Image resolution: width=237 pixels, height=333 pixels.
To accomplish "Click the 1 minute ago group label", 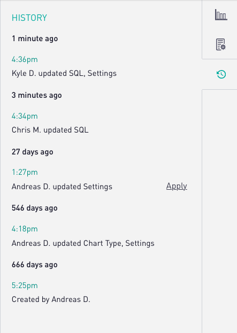I will point(35,38).
